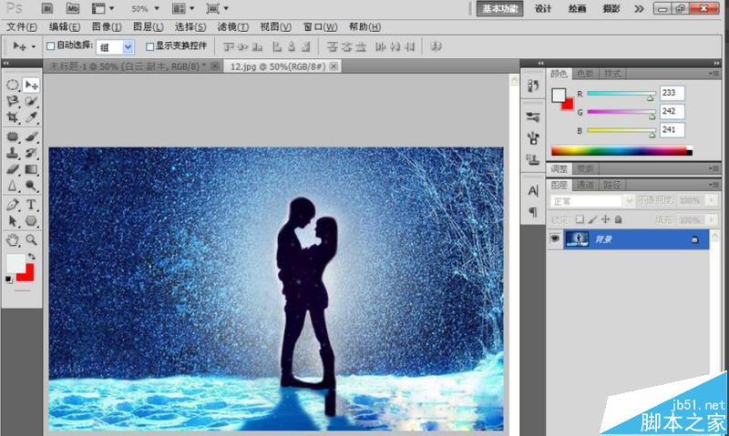Switch to the 设计 workspace

tap(542, 8)
